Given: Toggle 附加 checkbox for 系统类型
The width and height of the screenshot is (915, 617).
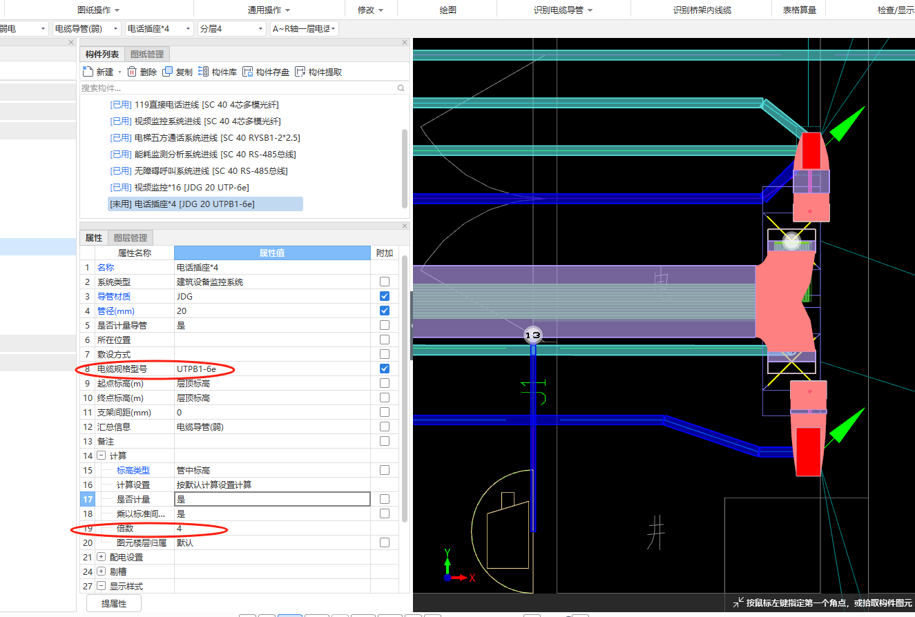Looking at the screenshot, I should click(x=385, y=282).
